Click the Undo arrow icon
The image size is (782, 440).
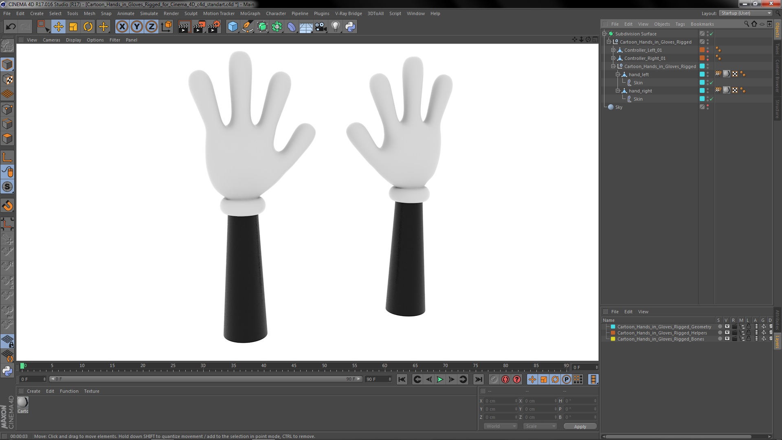(11, 27)
